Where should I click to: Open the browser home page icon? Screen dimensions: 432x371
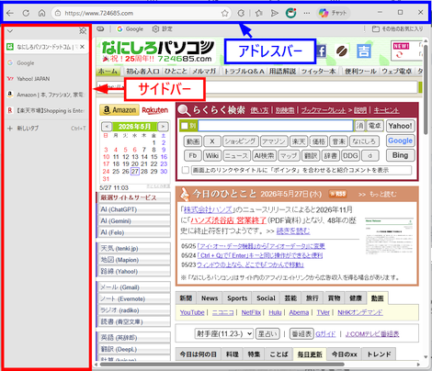[x=42, y=13]
